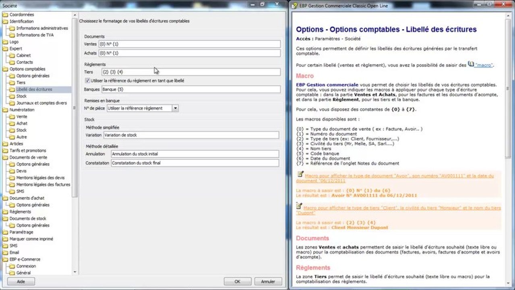Select Marquer comme imprimé item

pyautogui.click(x=31, y=239)
